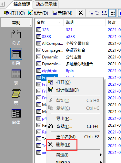This screenshot has width=121, height=163.
Task: Click the 多证券组合 description cell
Action: click(76, 50)
